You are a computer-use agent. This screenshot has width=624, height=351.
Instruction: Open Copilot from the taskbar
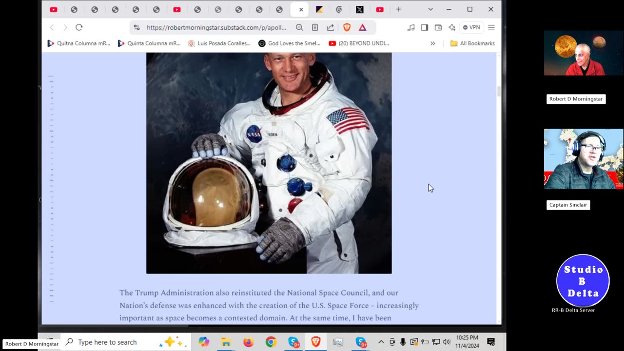click(204, 342)
